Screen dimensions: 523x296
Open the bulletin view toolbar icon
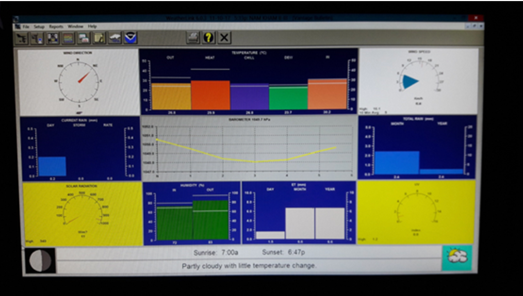point(53,38)
